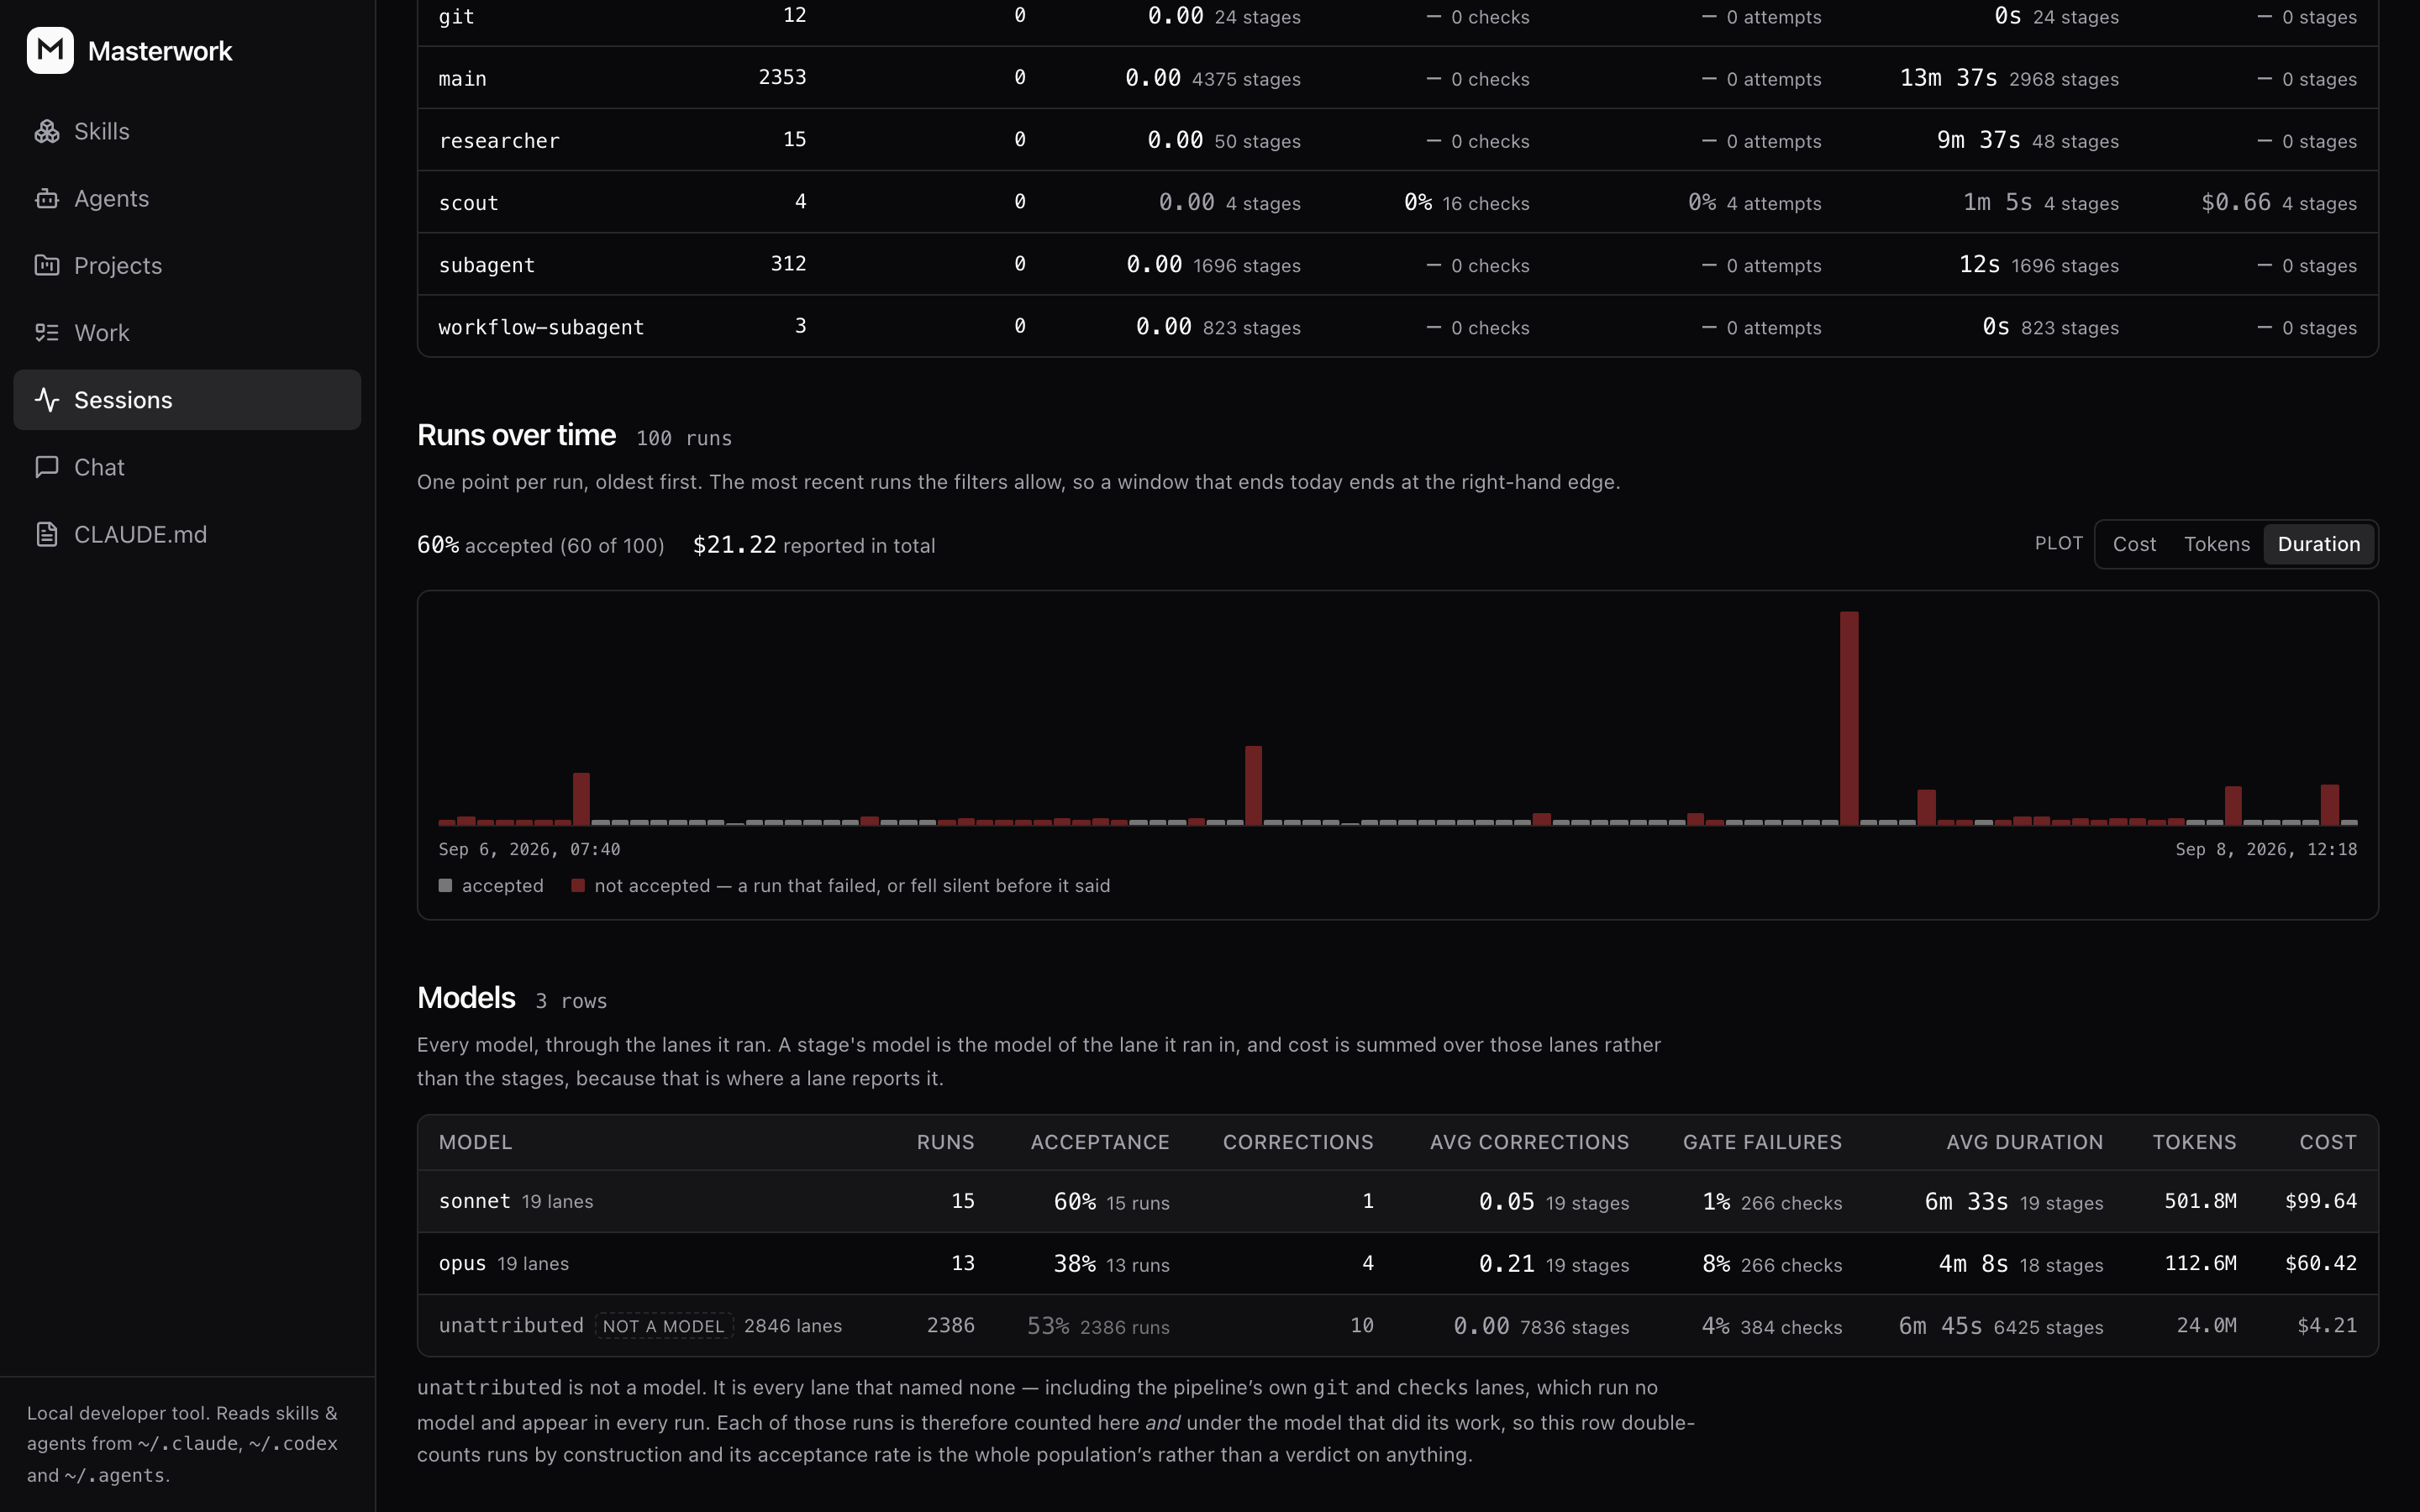Click the scout row name
This screenshot has width=2420, height=1512.
click(x=468, y=203)
